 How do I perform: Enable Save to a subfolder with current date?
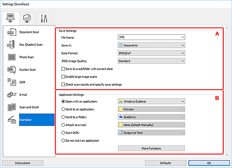click(x=63, y=69)
